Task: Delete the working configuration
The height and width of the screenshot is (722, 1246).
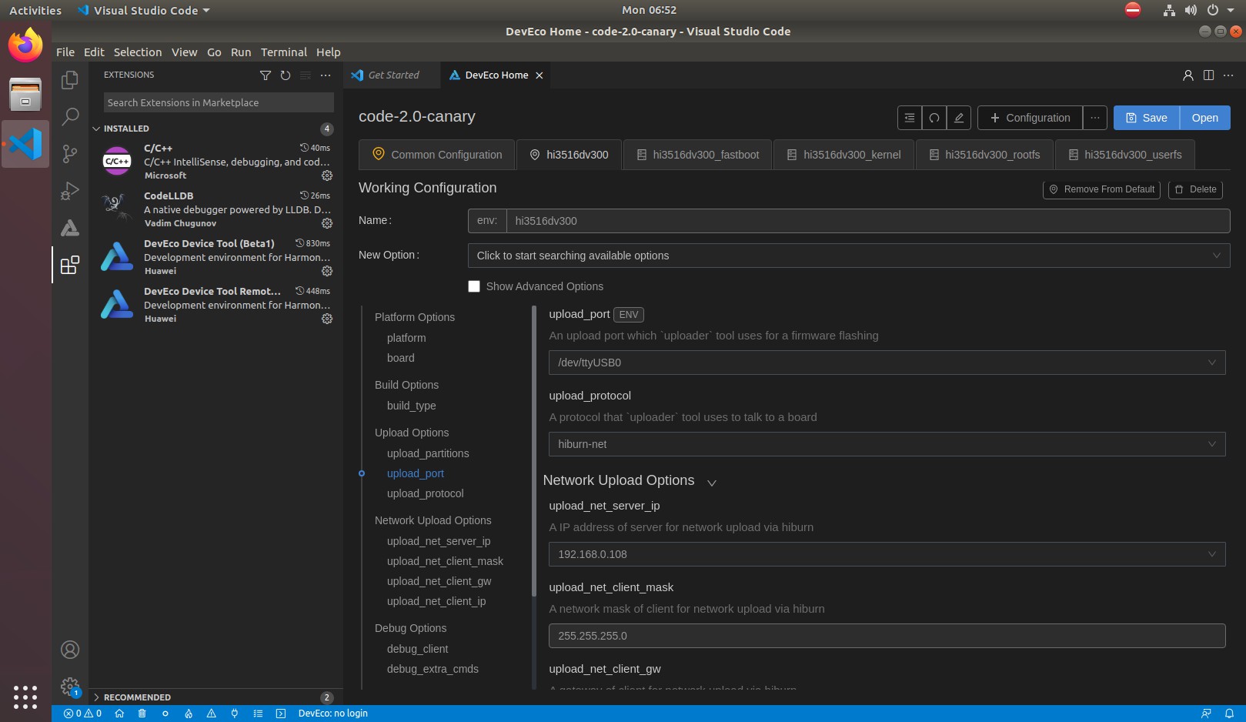Action: (x=1195, y=189)
